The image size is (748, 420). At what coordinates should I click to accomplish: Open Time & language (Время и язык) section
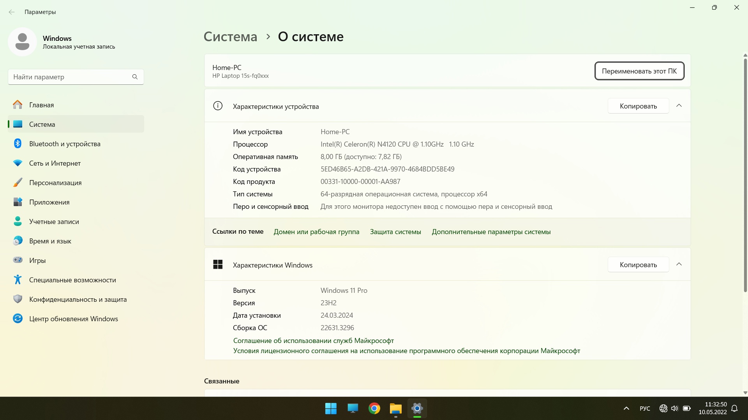[x=50, y=241]
